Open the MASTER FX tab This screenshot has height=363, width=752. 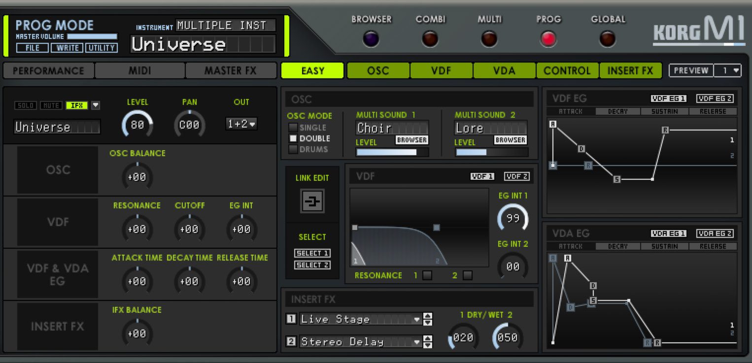[x=231, y=70]
